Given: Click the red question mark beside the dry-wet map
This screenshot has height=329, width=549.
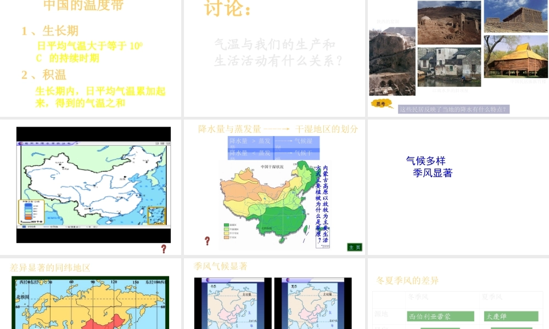Looking at the screenshot, I should pos(208,241).
